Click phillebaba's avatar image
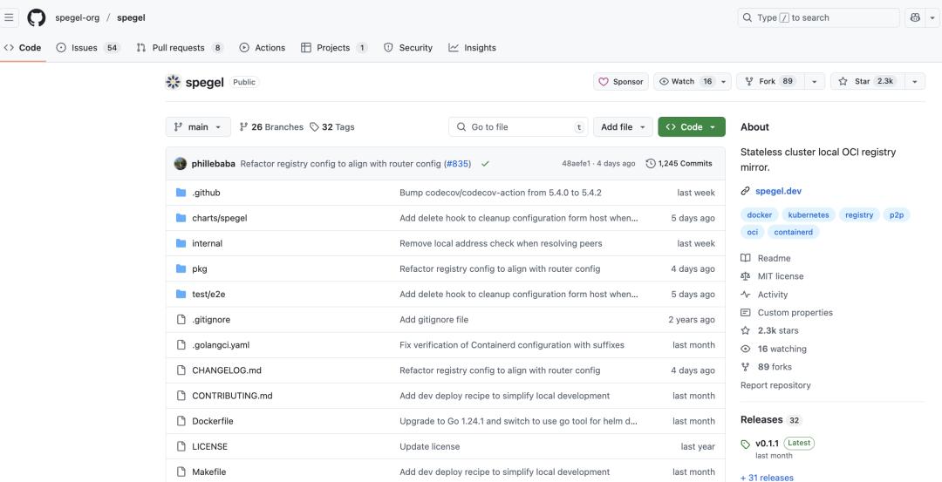 [181, 163]
